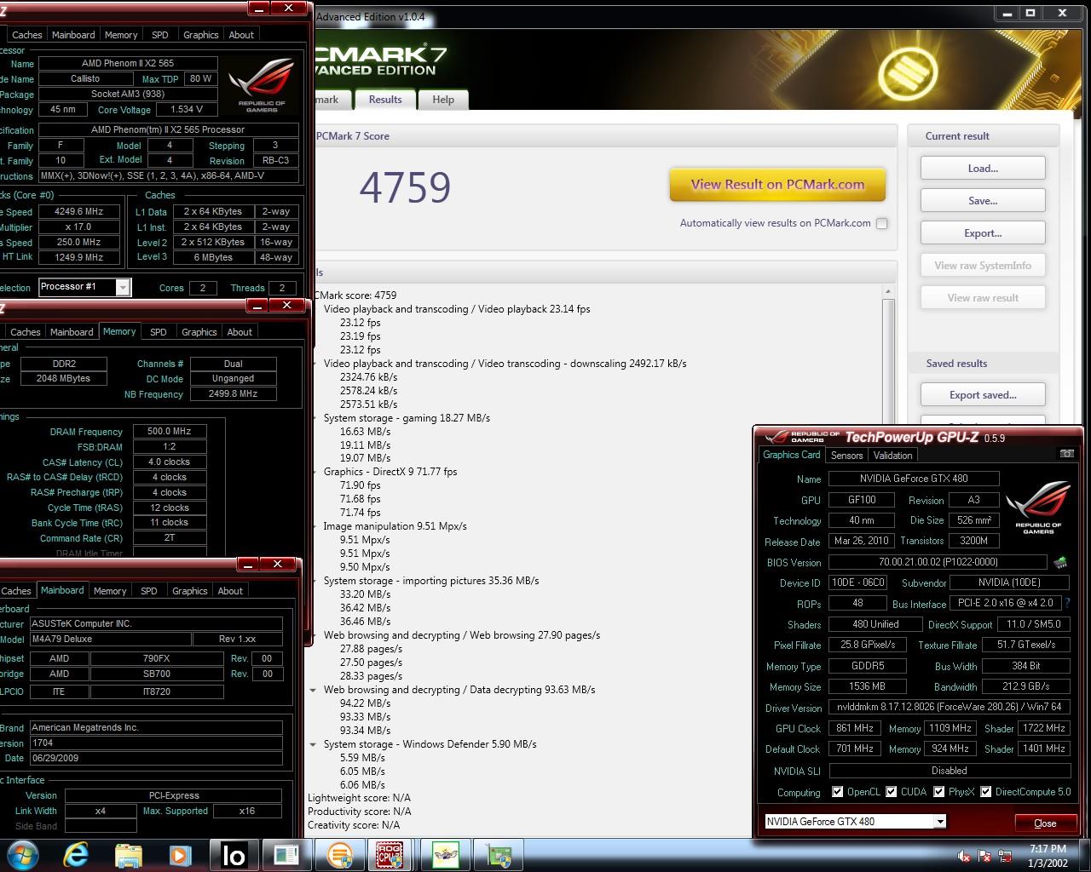Open the PCMark Help tab
Viewport: 1091px width, 872px height.
[x=443, y=100]
